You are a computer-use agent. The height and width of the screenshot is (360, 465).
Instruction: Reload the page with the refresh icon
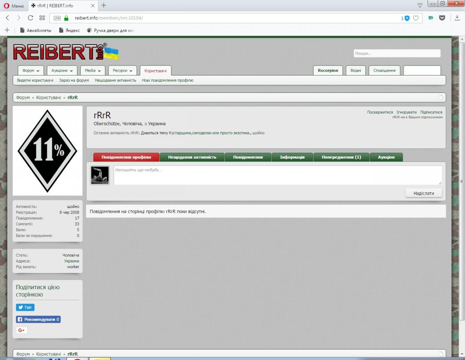30,18
